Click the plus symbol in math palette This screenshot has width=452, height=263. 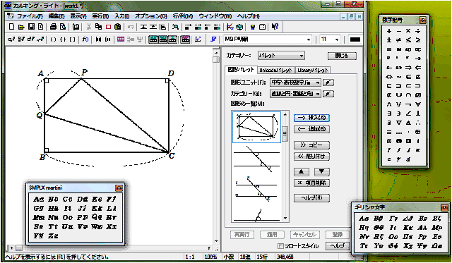[x=389, y=31]
